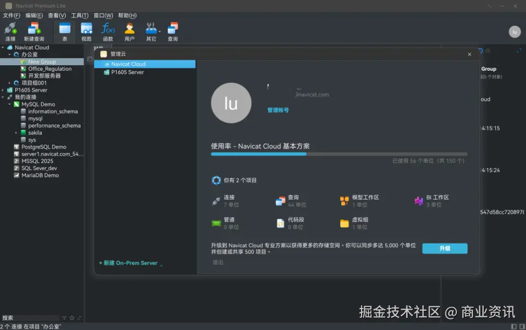Screen dimensions: 526x330
Task: Close the Manage Cloud dialog
Action: pos(470,54)
